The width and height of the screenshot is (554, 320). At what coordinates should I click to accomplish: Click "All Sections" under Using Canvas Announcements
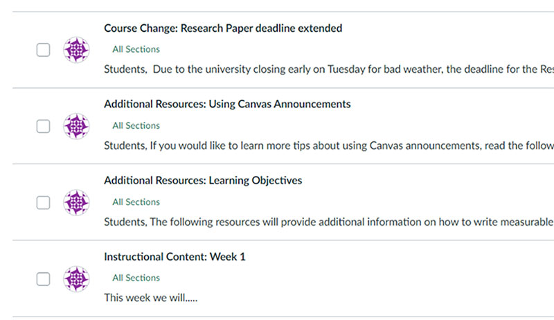pos(136,125)
